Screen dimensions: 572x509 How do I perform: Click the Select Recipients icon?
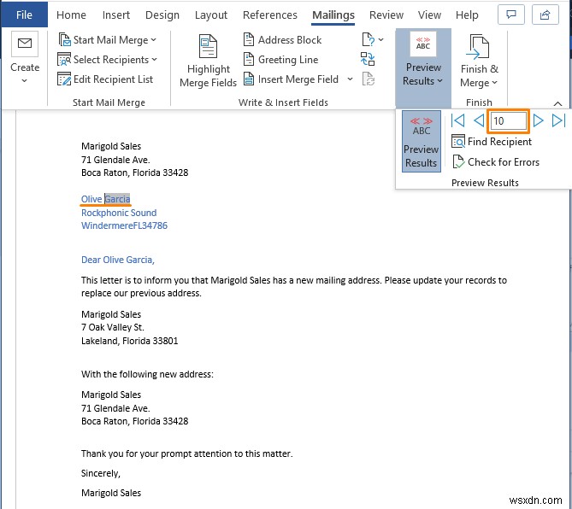point(64,59)
